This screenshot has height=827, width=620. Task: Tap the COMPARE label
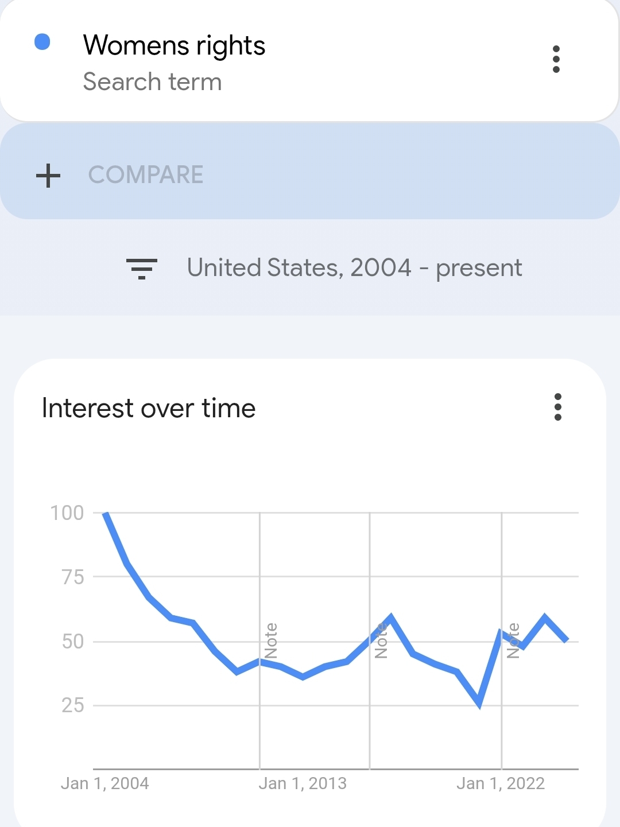point(146,175)
